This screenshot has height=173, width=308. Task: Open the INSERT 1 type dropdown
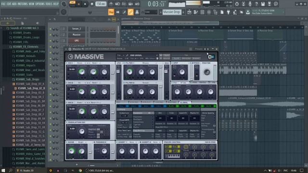coord(133,142)
